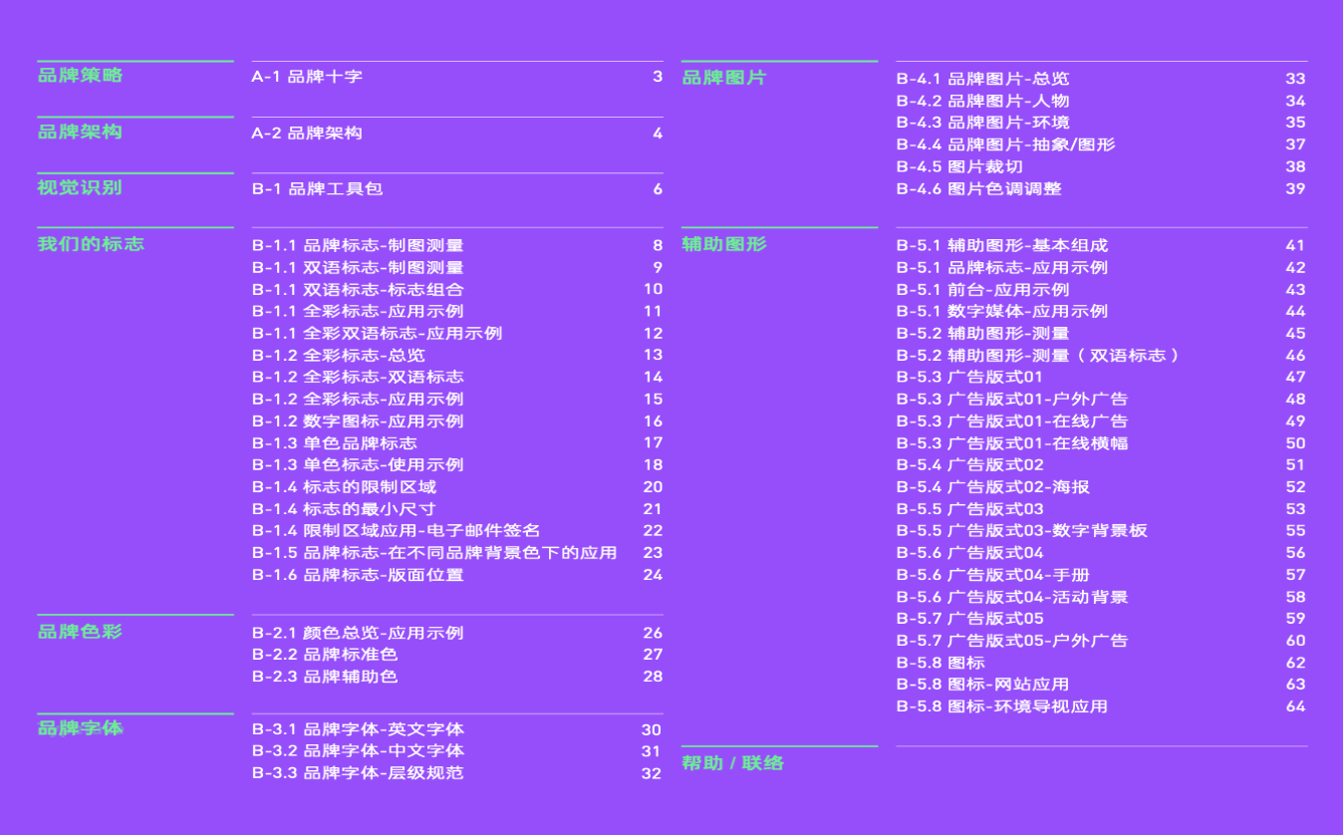1343x835 pixels.
Task: Select B-3.3 品牌字体-层级规范 entry
Action: pyautogui.click(x=358, y=773)
